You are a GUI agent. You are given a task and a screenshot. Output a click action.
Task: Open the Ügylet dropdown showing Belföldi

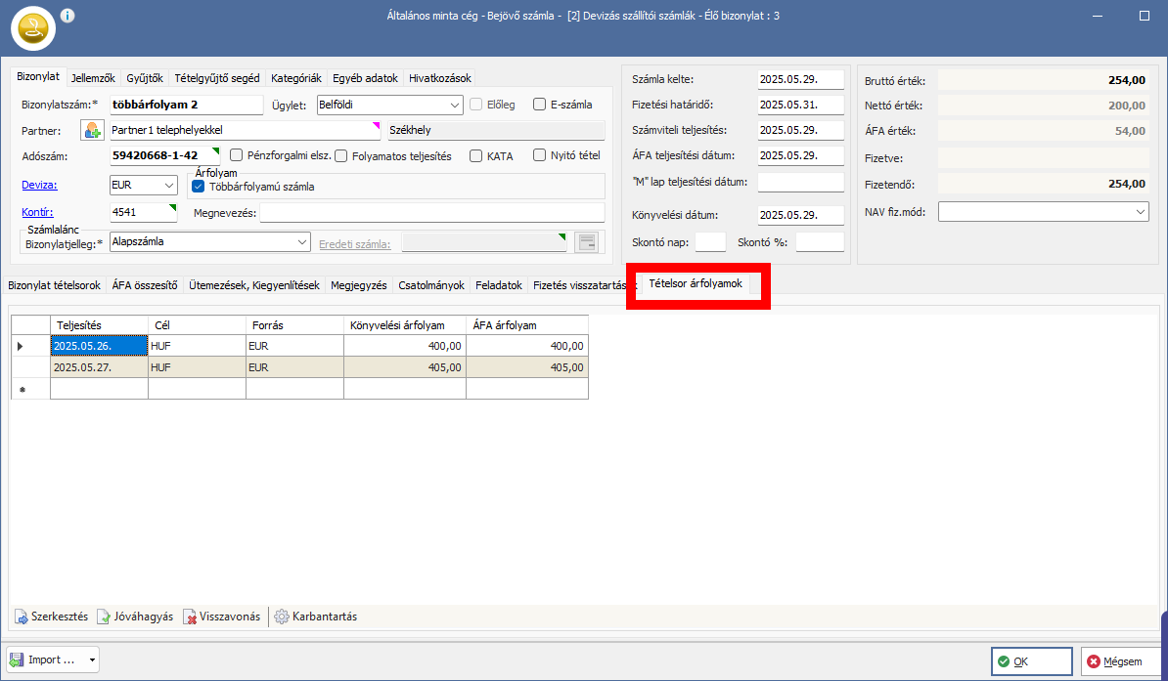[389, 105]
